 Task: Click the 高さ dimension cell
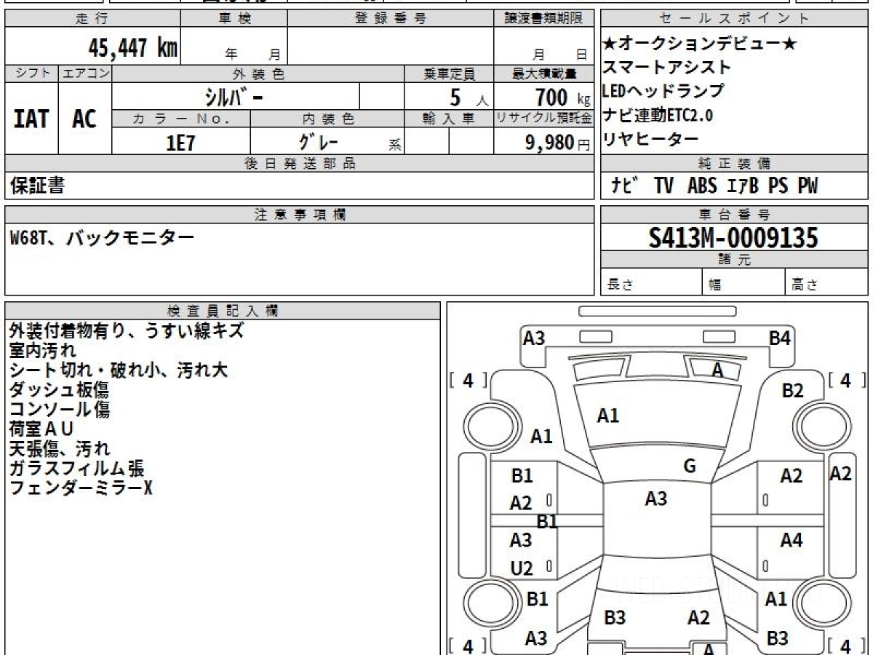(x=826, y=282)
